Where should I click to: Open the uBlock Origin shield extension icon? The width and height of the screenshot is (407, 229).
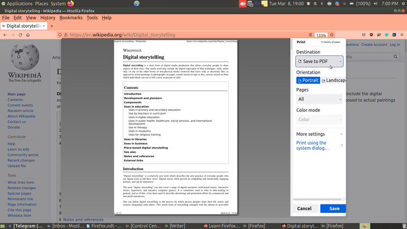click(371, 35)
